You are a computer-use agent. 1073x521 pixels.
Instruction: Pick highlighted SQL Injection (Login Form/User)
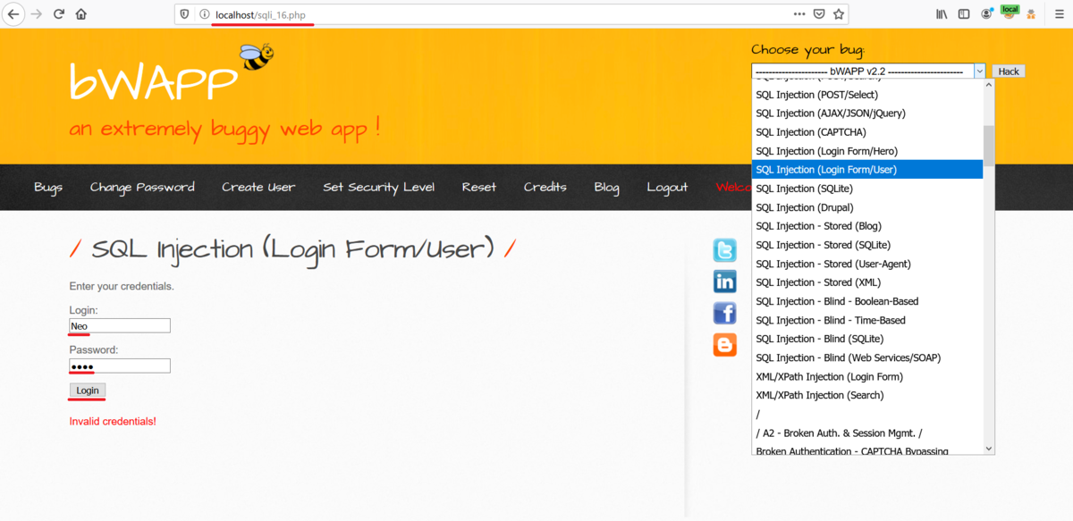[x=867, y=170]
